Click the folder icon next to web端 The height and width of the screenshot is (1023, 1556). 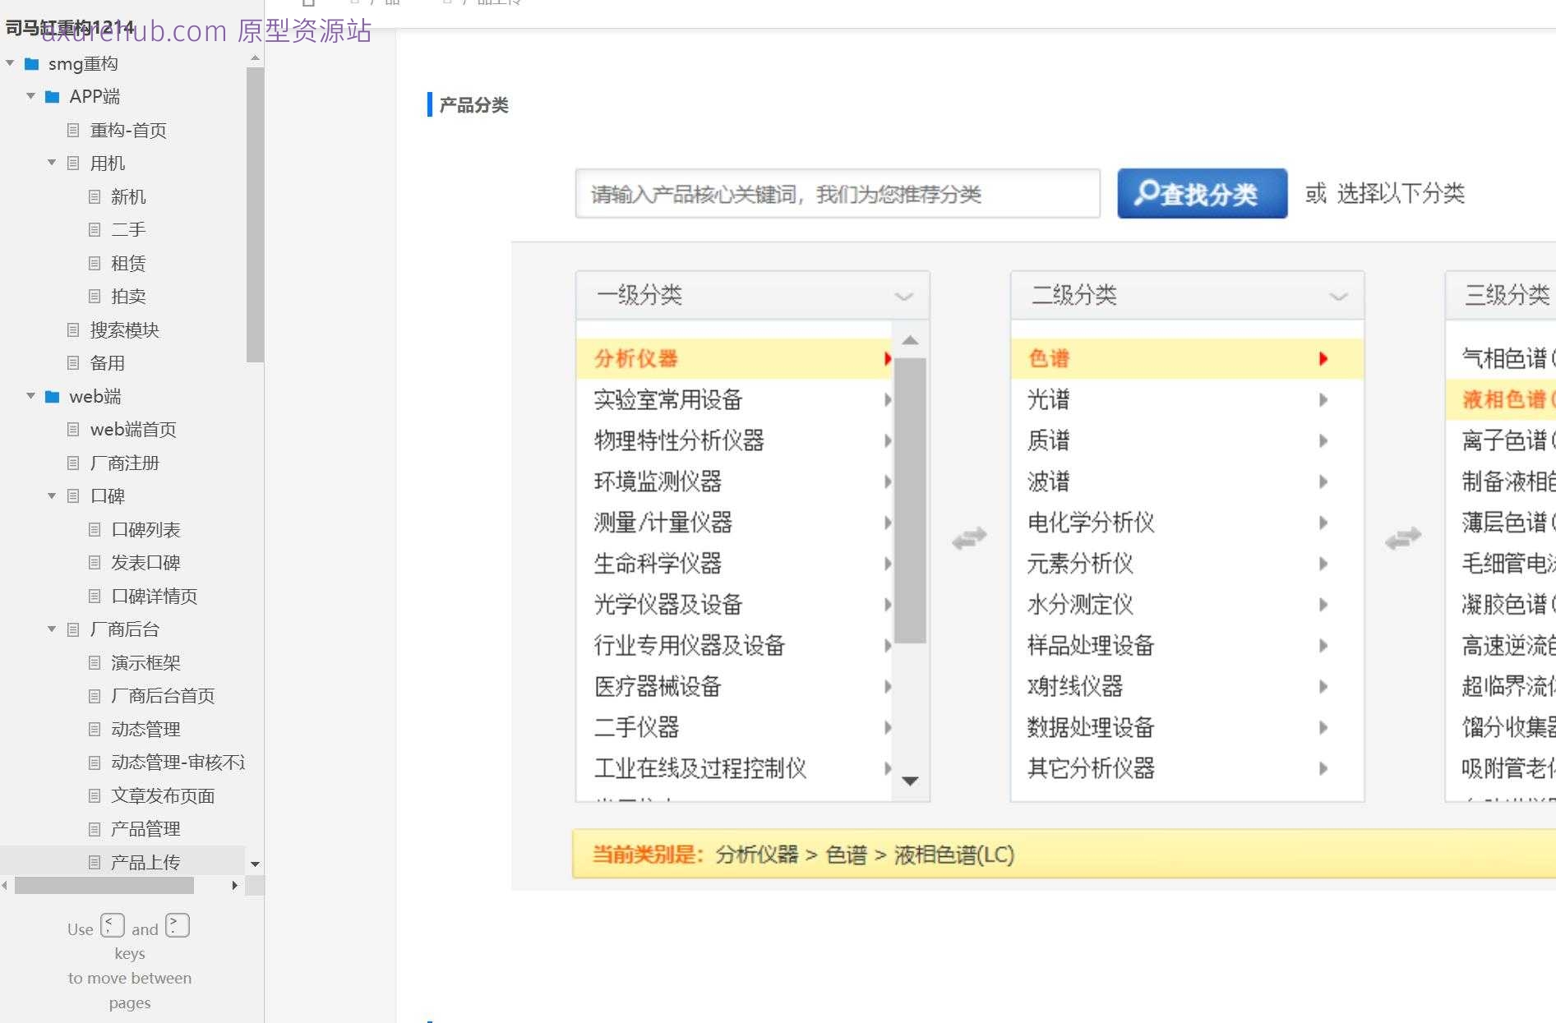click(x=51, y=396)
